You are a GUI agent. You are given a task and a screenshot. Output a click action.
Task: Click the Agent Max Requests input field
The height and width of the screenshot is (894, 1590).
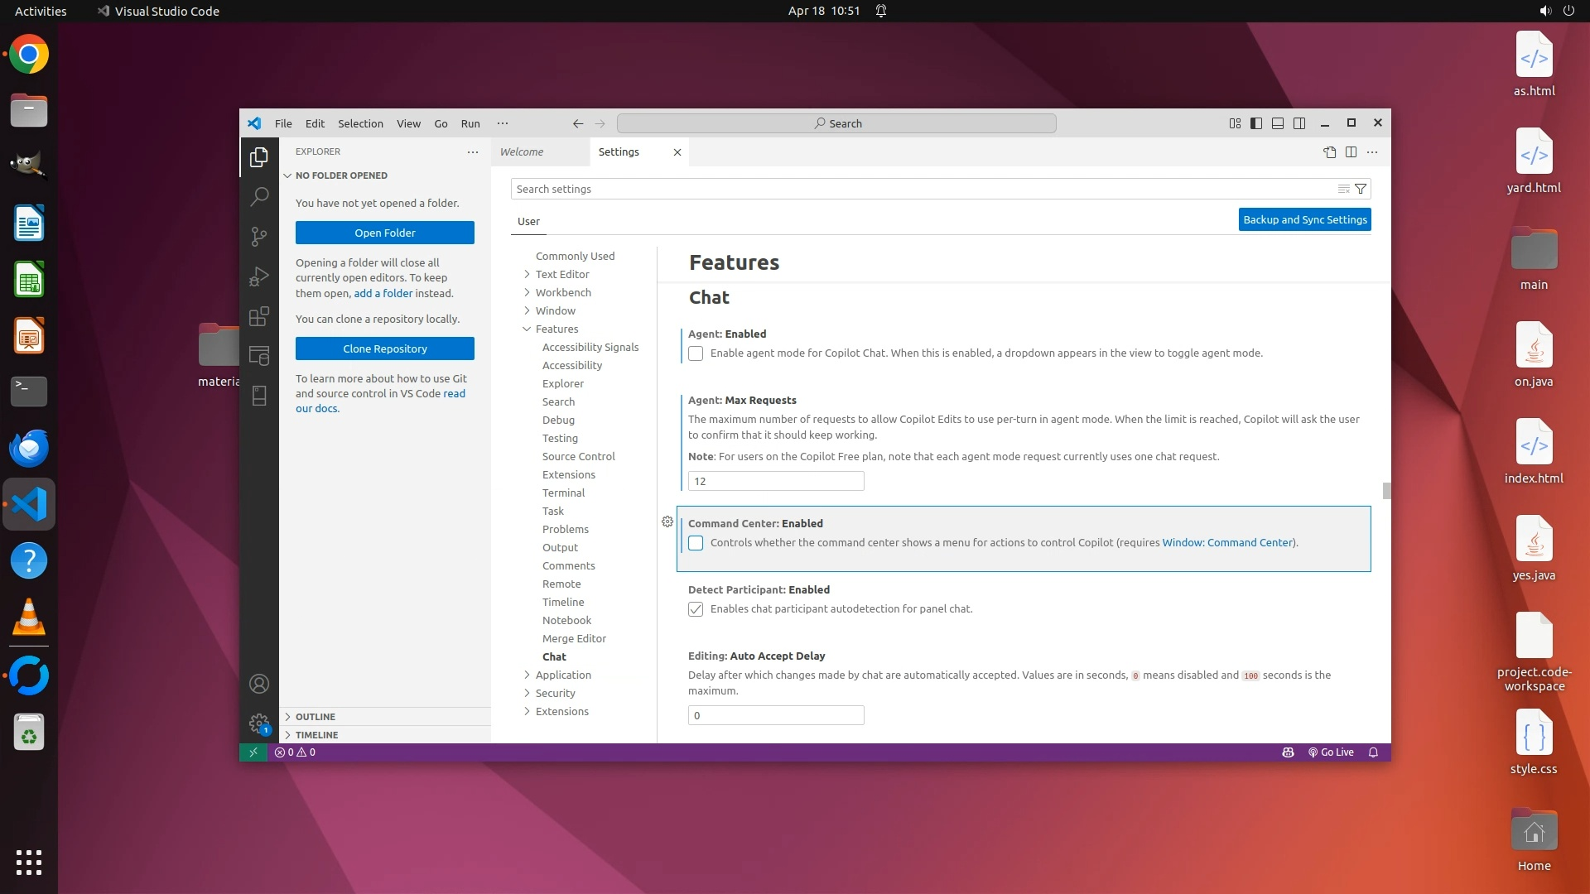tap(775, 481)
